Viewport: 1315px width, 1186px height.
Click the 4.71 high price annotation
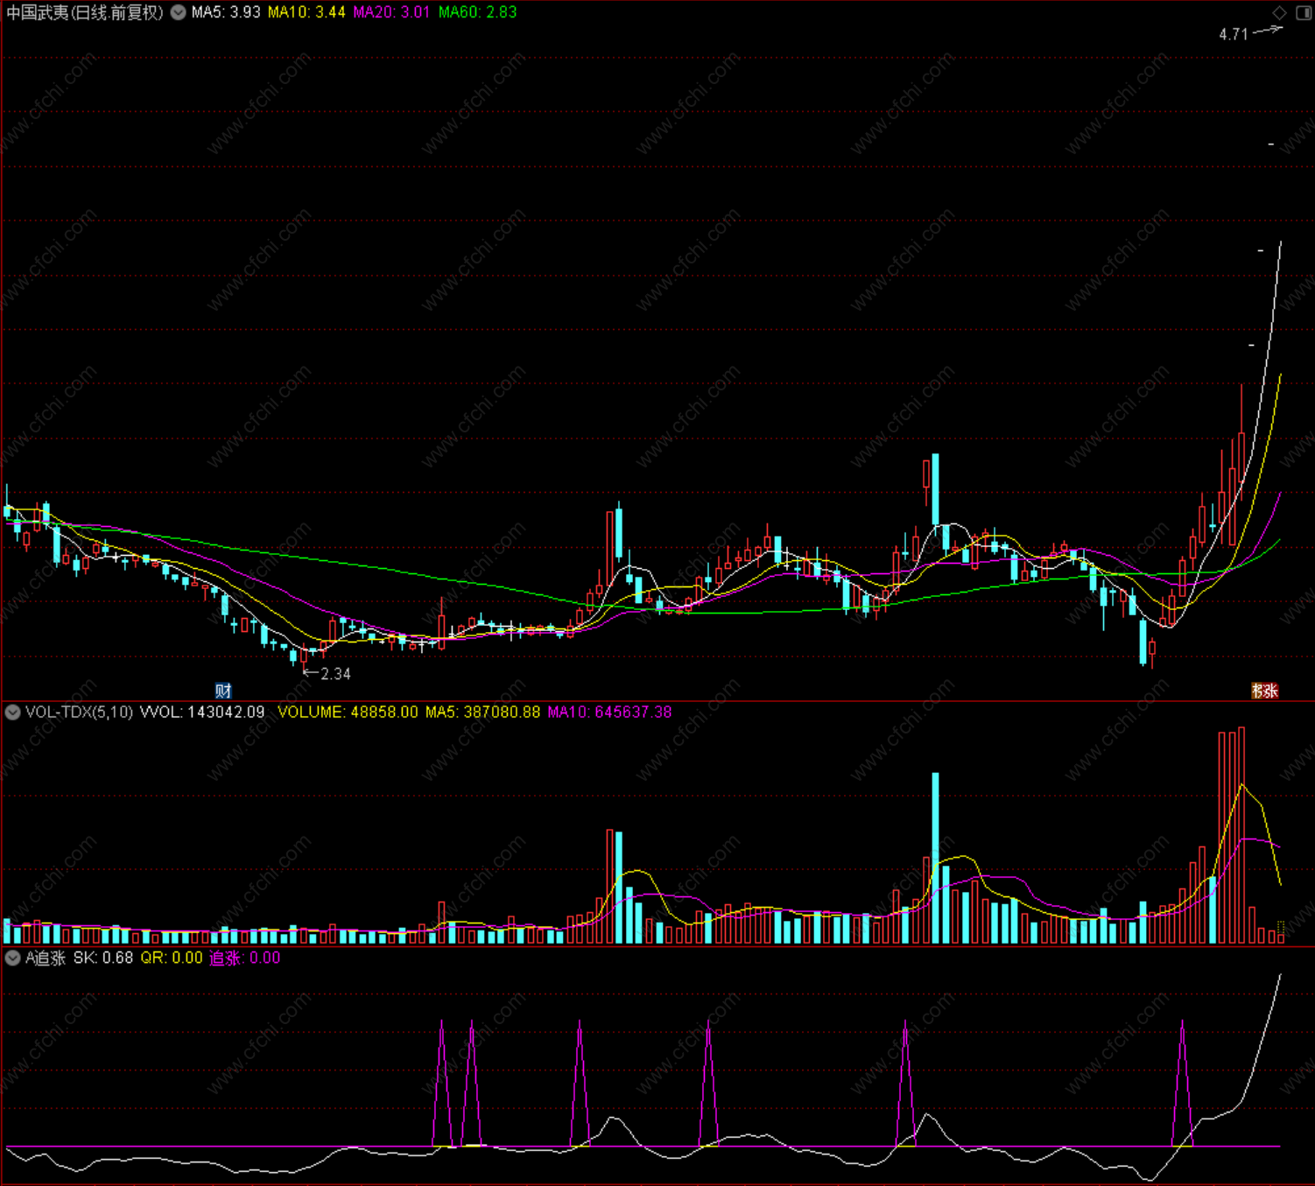1234,34
